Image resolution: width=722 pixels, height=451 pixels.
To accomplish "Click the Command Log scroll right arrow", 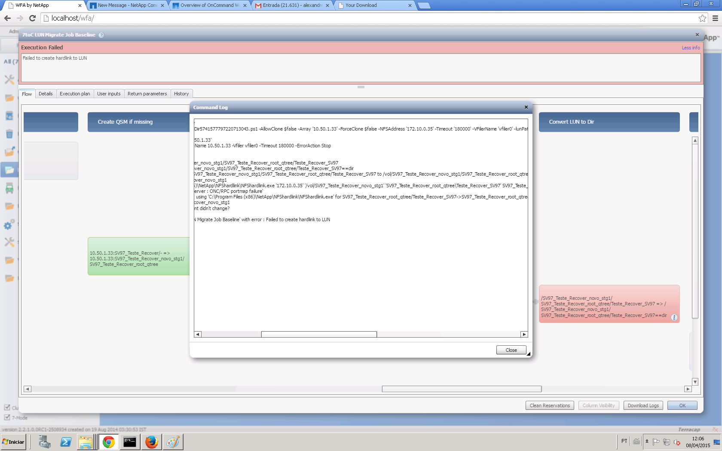I will point(524,335).
